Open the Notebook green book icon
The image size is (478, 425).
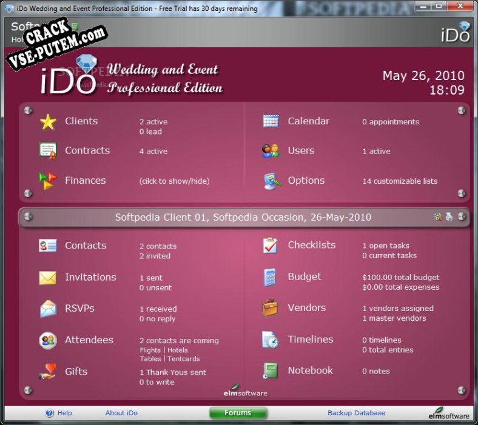tap(271, 370)
